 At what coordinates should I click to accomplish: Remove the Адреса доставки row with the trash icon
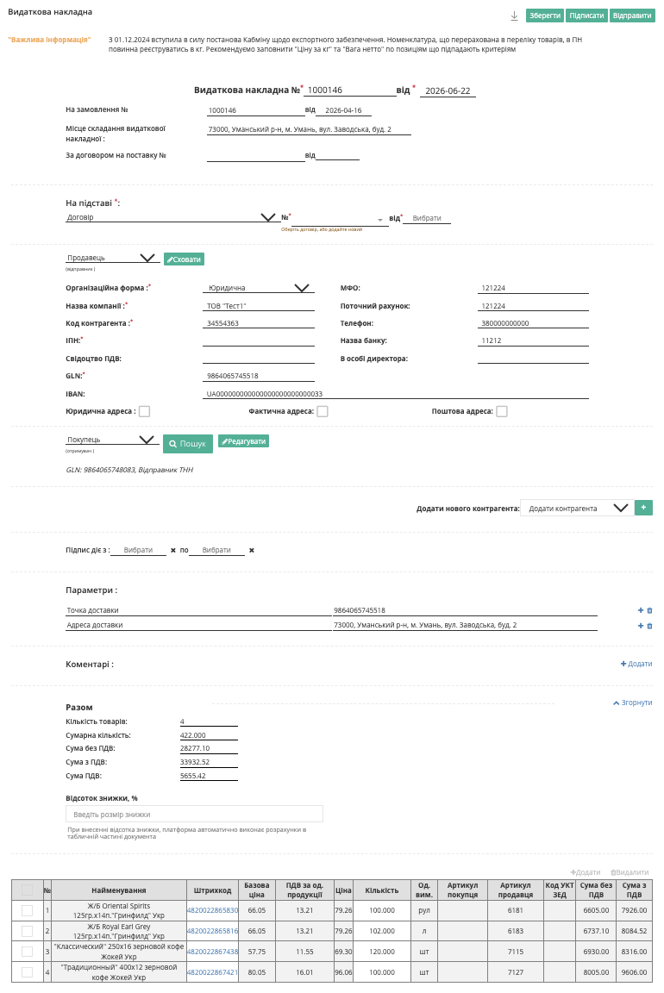pos(649,626)
